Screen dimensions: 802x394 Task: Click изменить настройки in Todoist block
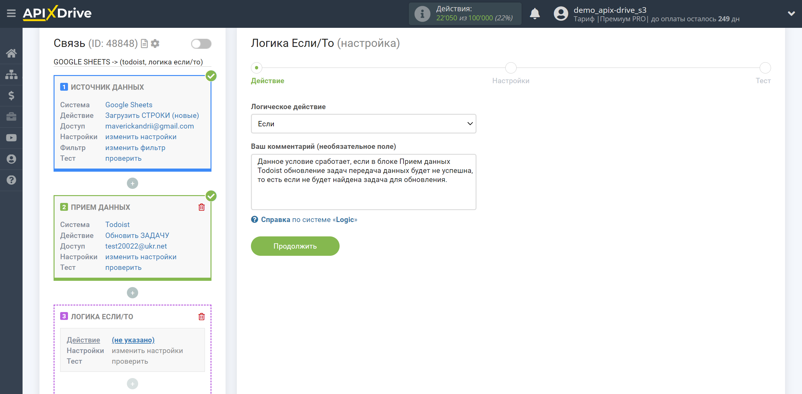(x=141, y=257)
